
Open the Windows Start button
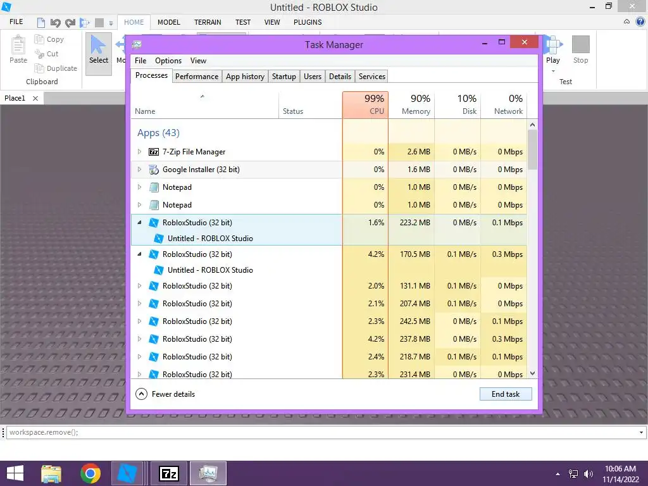pyautogui.click(x=15, y=473)
